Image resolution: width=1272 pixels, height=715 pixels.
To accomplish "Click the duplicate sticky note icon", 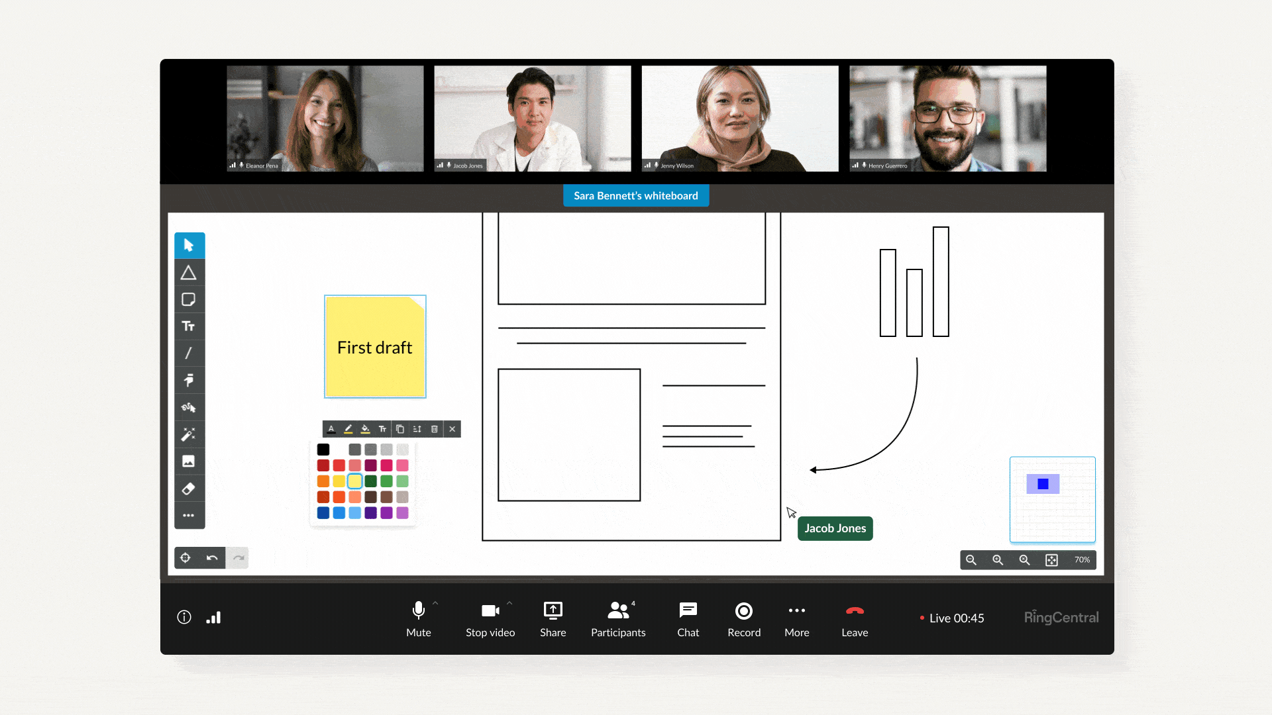I will (401, 428).
